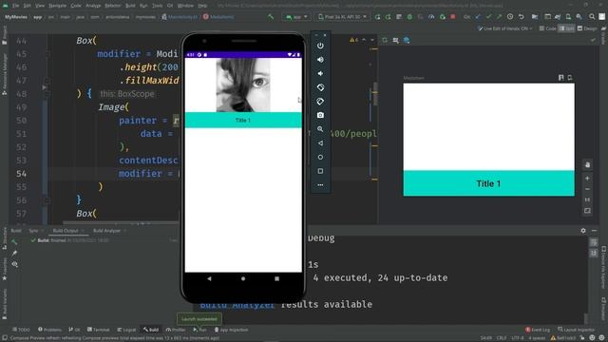Tap the emulator sidebar Back triangle
This screenshot has height=342, width=608.
(x=320, y=143)
